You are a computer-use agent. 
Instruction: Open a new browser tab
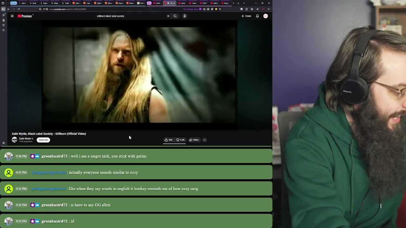238,3
